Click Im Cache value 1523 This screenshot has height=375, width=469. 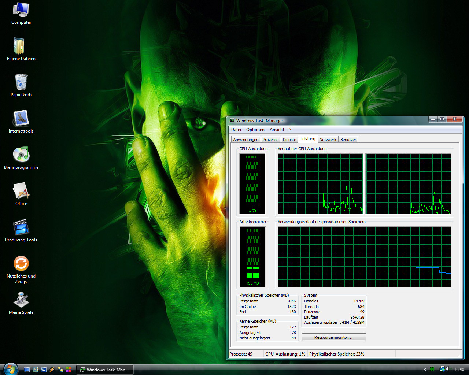point(292,307)
